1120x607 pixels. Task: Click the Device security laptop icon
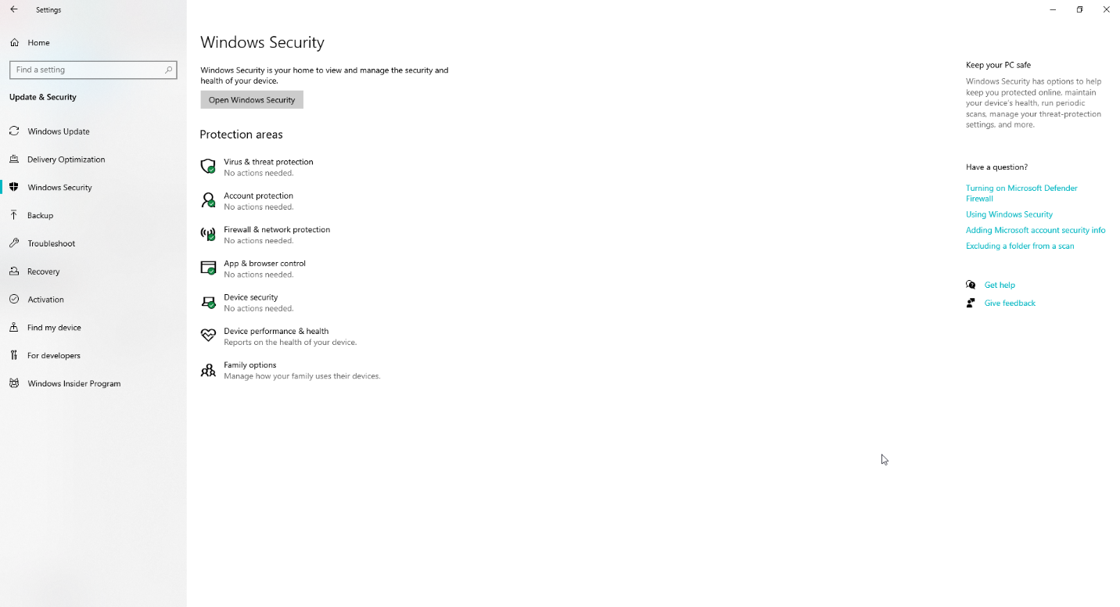coord(208,302)
